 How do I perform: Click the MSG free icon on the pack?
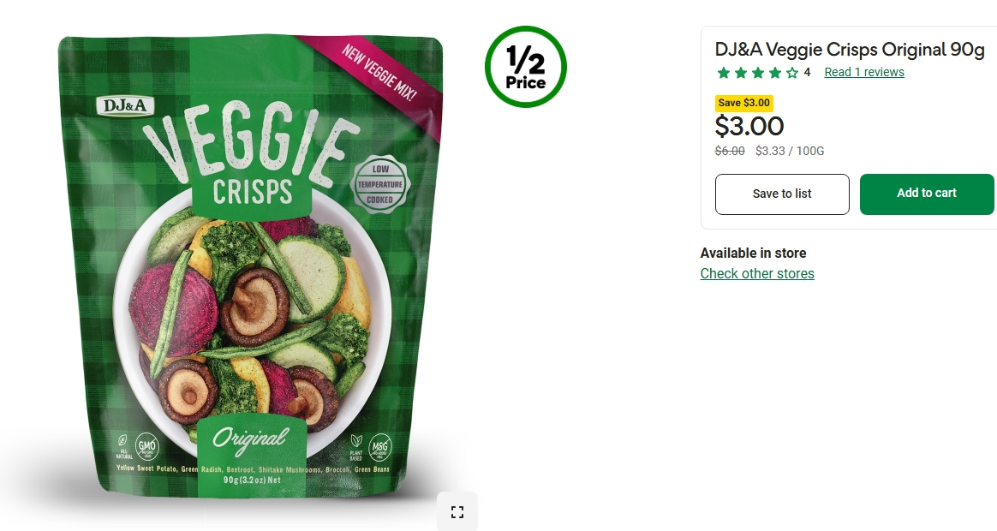(x=379, y=447)
